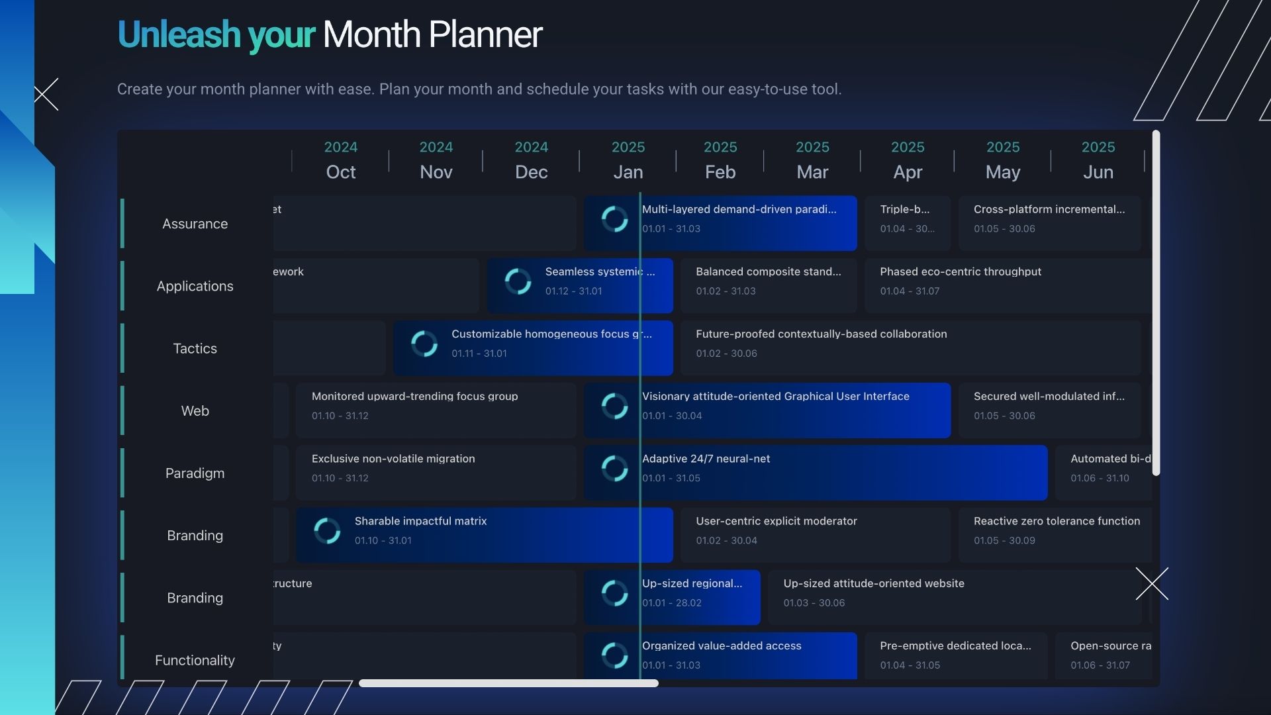Viewport: 1271px width, 715px height.
Task: Click the progress spinner on Customizable homogeneous focus group
Action: [x=424, y=343]
